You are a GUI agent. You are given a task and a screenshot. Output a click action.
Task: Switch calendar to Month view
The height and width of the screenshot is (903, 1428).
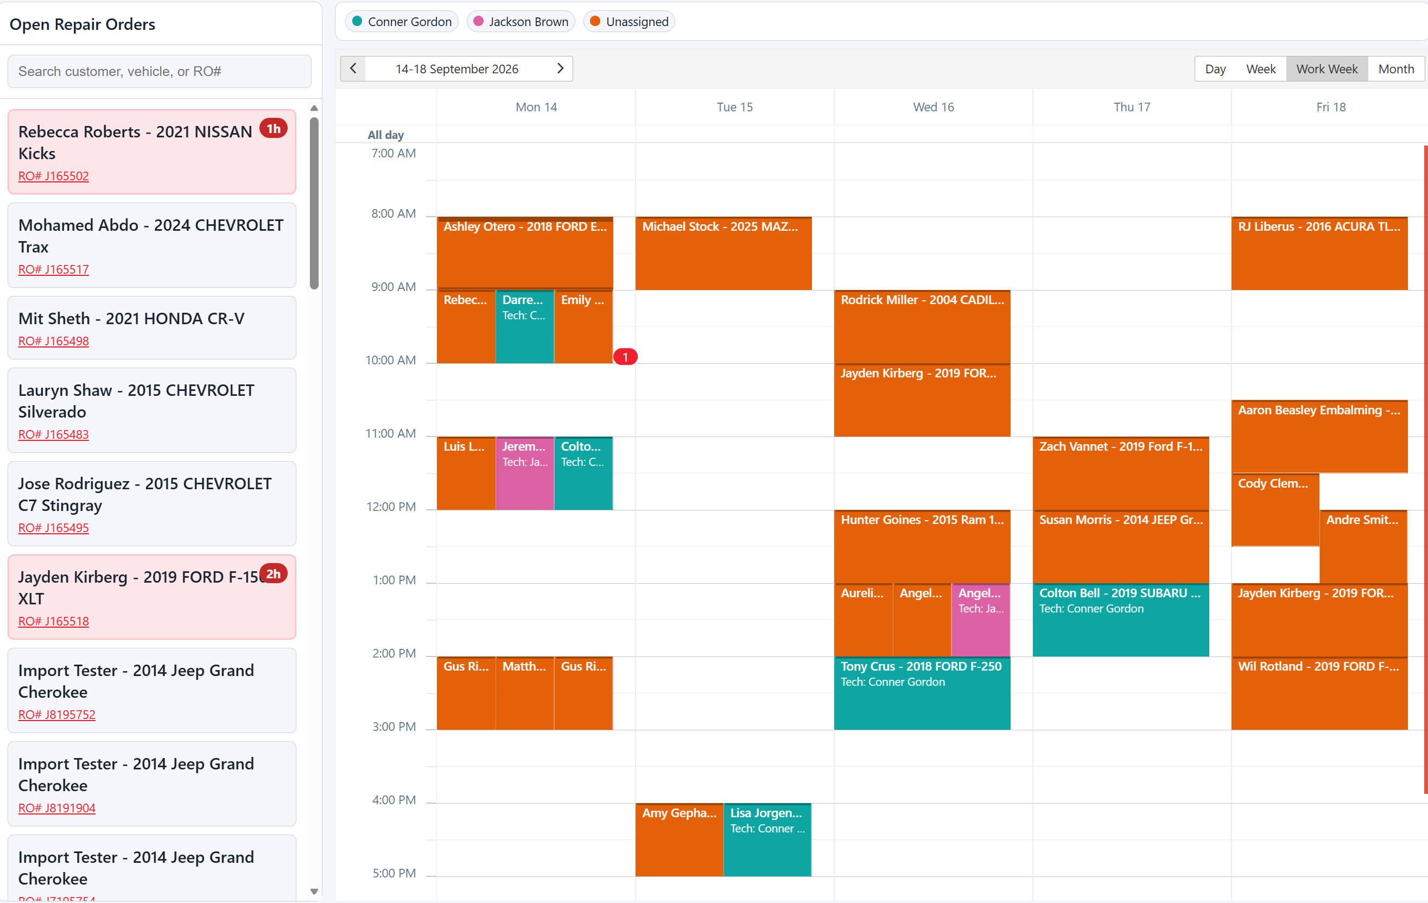point(1395,69)
